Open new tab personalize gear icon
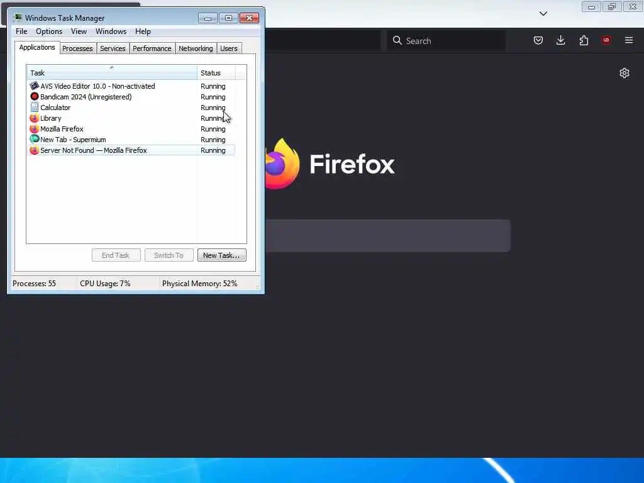 click(625, 73)
